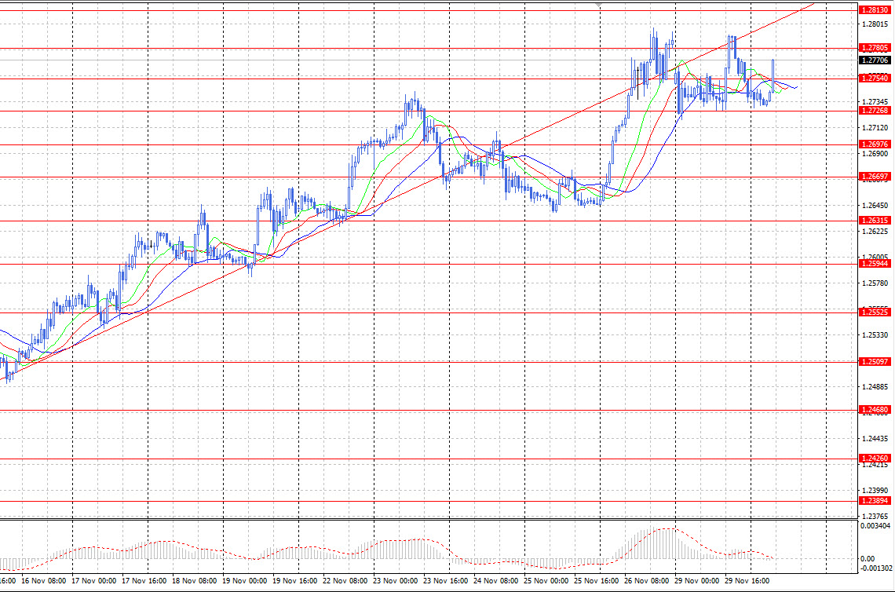Select the red 1.24680 level label
This screenshot has height=592, width=895.
point(875,410)
